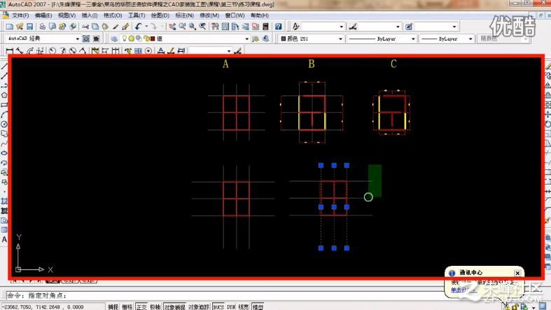Switch 模型 model space button
The height and width of the screenshot is (310, 551).
pos(258,307)
